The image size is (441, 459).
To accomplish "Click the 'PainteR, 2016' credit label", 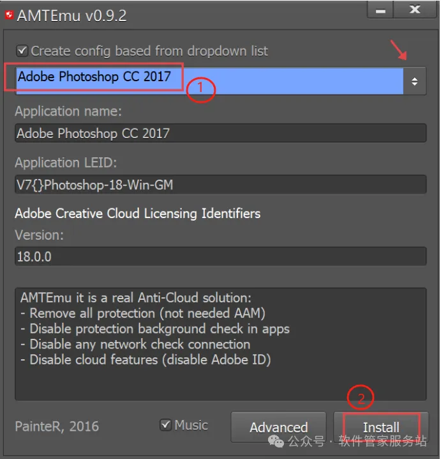I will point(57,426).
